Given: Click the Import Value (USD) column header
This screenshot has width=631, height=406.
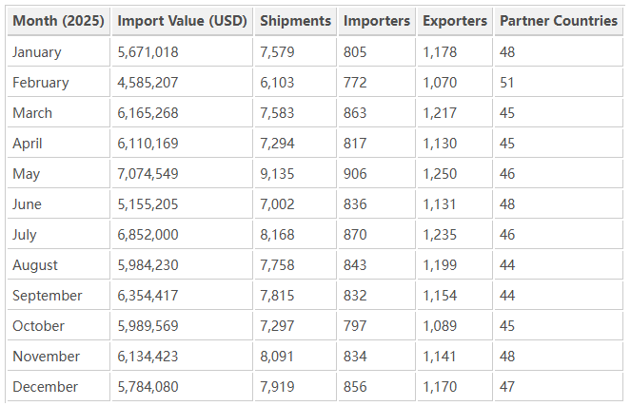Looking at the screenshot, I should coord(182,21).
